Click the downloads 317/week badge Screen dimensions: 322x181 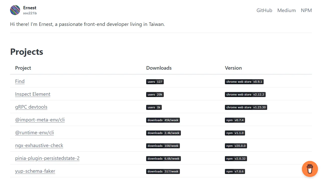[x=163, y=171]
